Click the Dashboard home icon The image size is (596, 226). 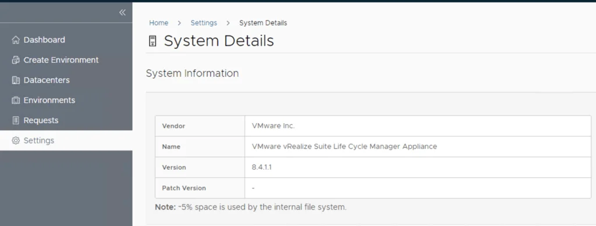tap(16, 40)
